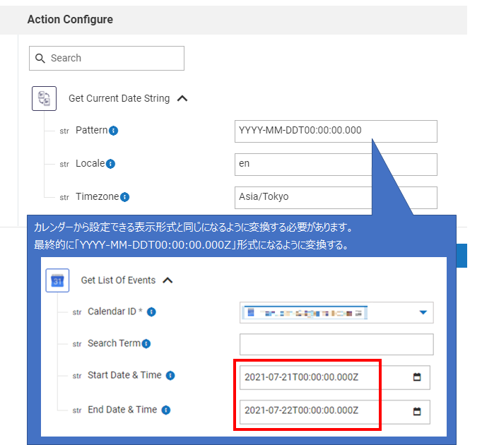The width and height of the screenshot is (482, 445).
Task: Click the Google Calendar Get List Of Events icon
Action: 57,280
